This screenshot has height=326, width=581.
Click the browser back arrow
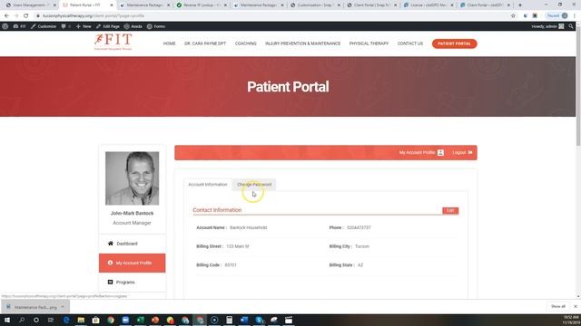click(x=6, y=16)
